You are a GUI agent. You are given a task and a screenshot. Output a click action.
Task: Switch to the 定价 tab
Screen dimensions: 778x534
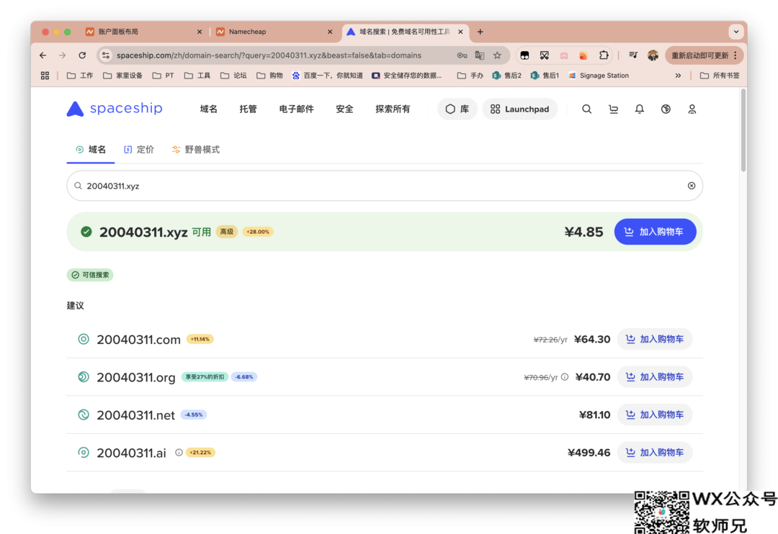(140, 149)
